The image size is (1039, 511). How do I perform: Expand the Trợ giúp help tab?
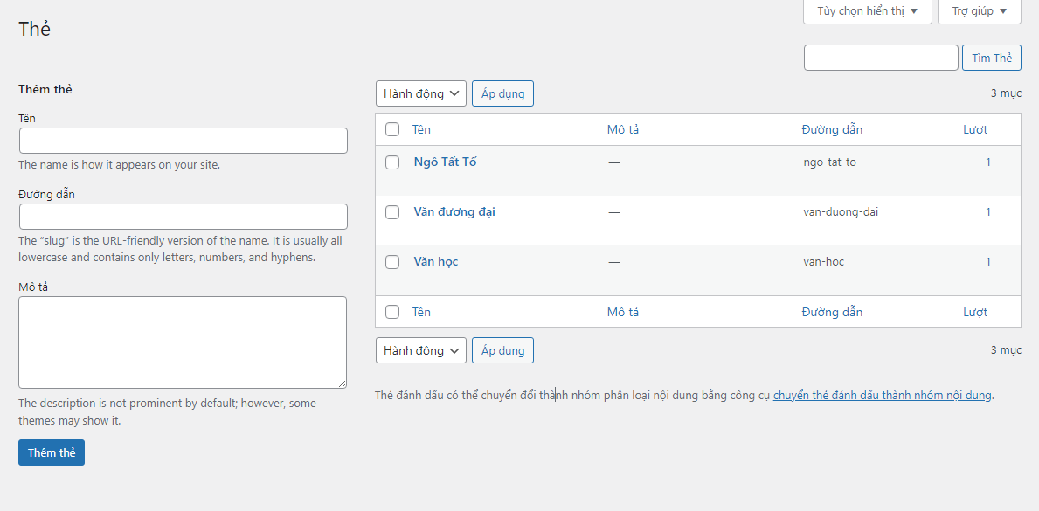[x=979, y=11]
